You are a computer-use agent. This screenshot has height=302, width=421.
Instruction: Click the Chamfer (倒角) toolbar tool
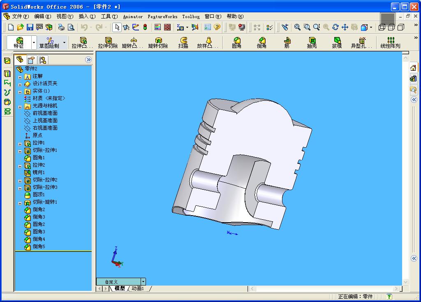point(261,43)
